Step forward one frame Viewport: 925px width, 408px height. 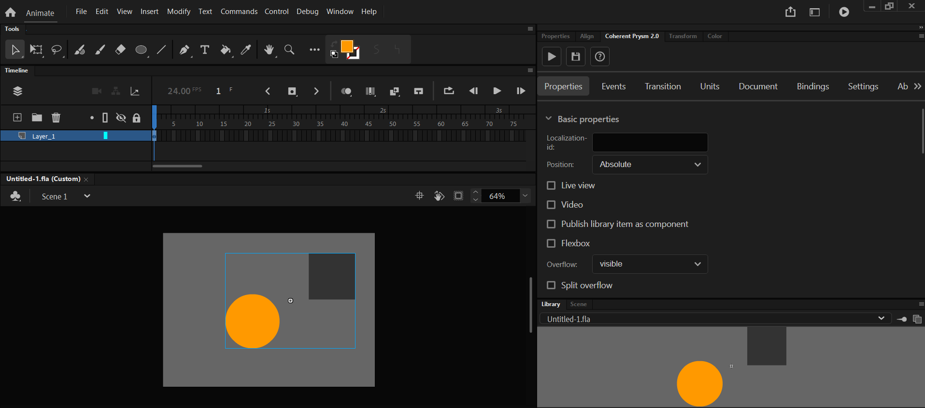coord(521,91)
